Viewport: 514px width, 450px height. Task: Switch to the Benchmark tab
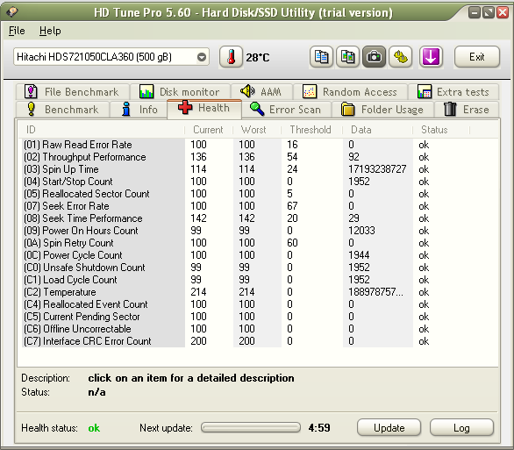pos(62,109)
